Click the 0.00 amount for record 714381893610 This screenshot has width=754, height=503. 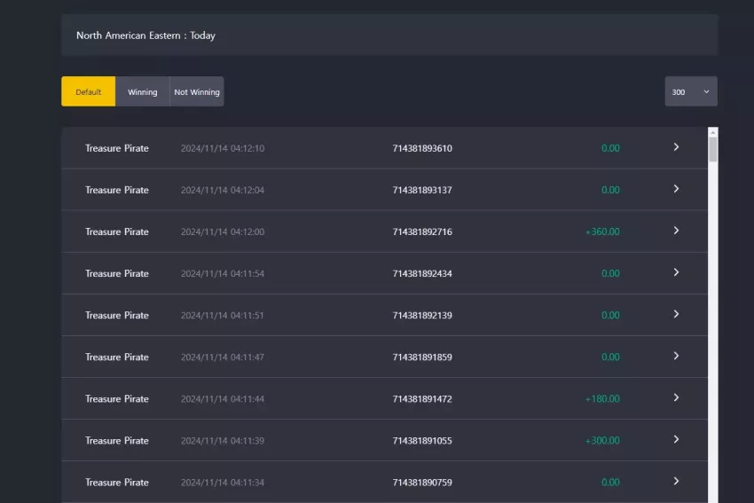point(610,148)
